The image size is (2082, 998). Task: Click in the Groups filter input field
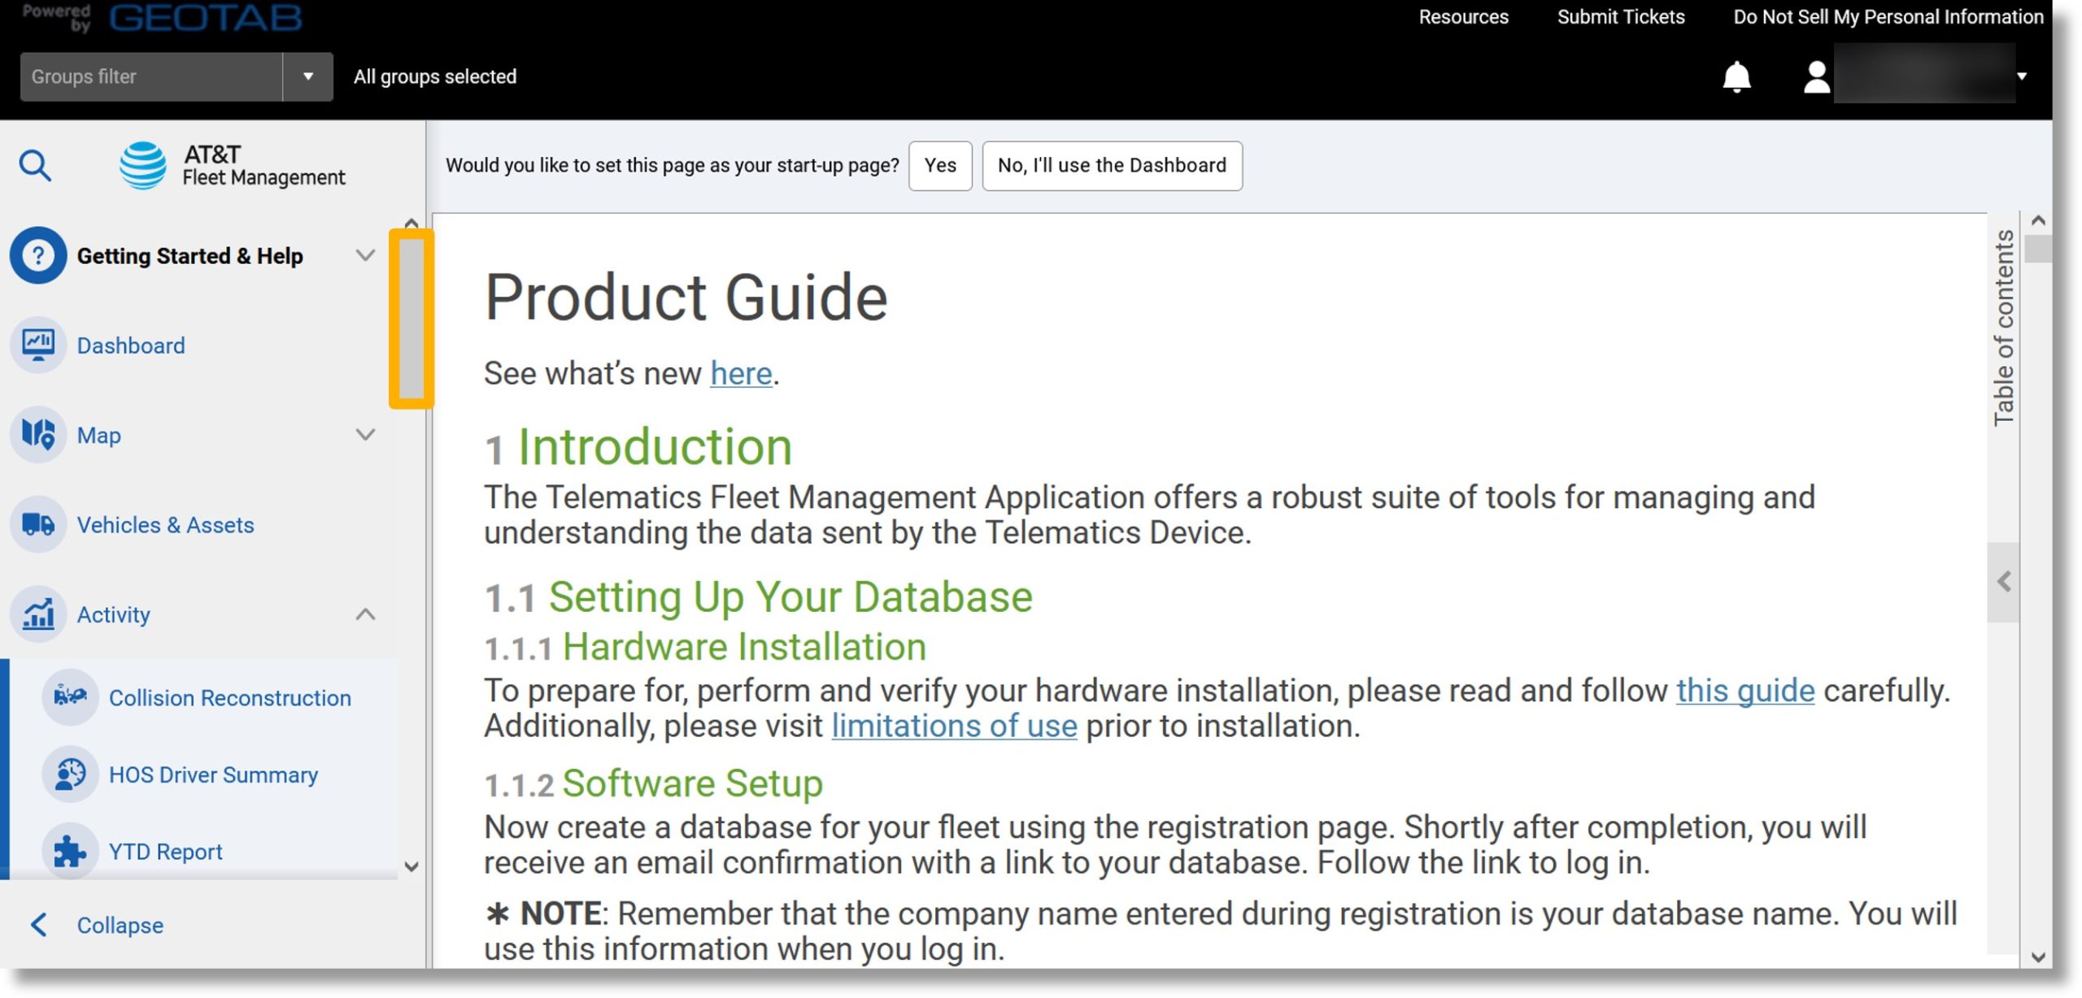(x=151, y=76)
